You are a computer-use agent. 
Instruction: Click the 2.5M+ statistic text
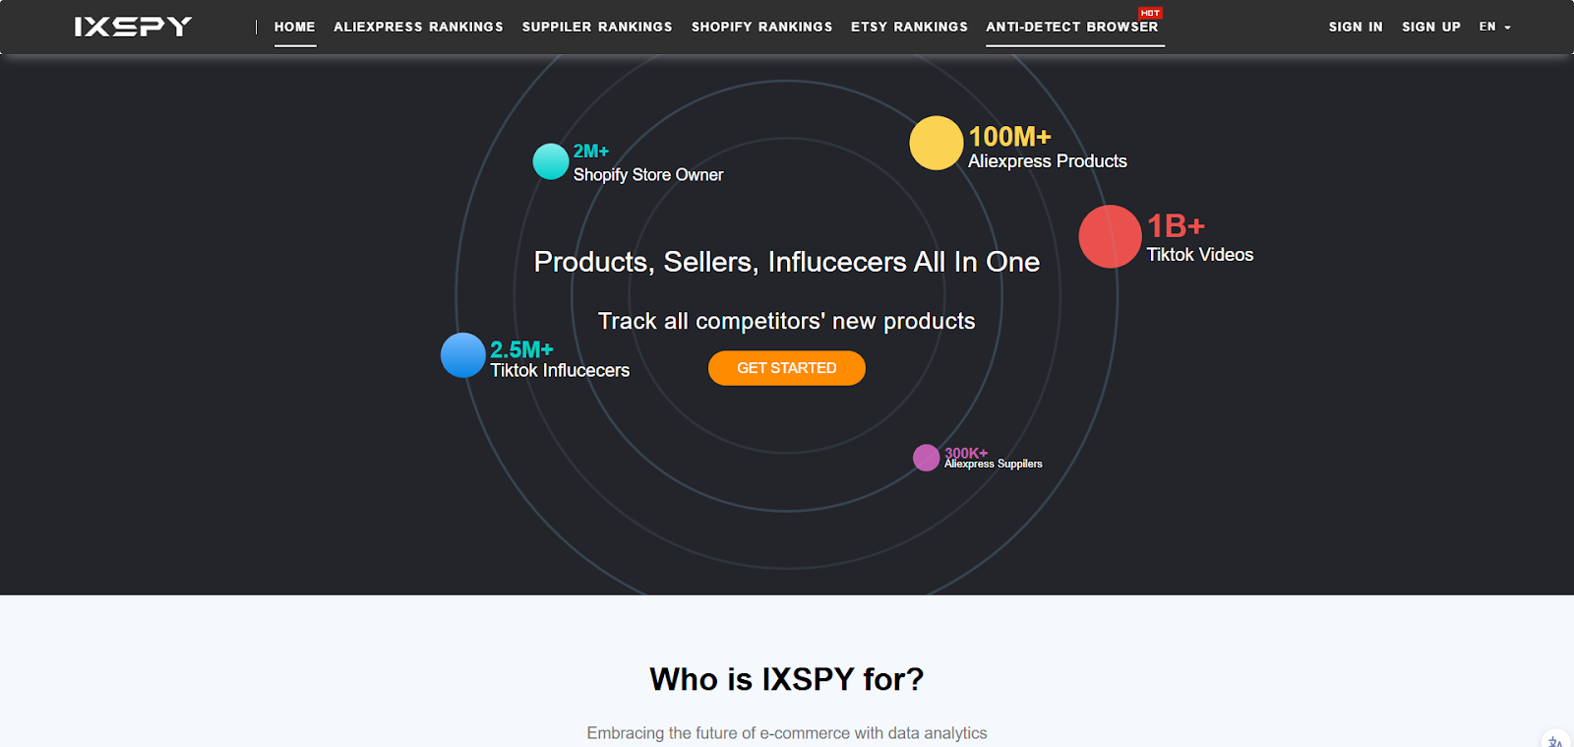(521, 349)
